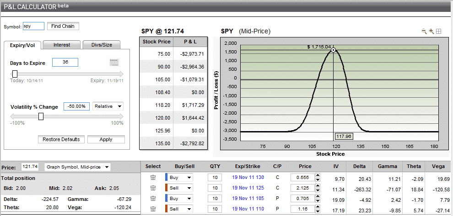Click the chart peak marker at $1,715.04

333,50
